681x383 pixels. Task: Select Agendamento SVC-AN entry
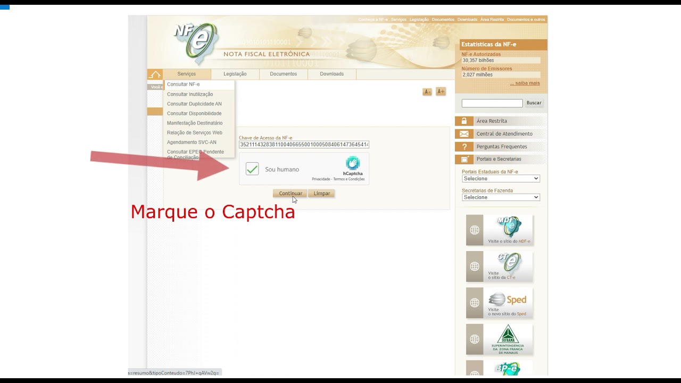(199, 142)
